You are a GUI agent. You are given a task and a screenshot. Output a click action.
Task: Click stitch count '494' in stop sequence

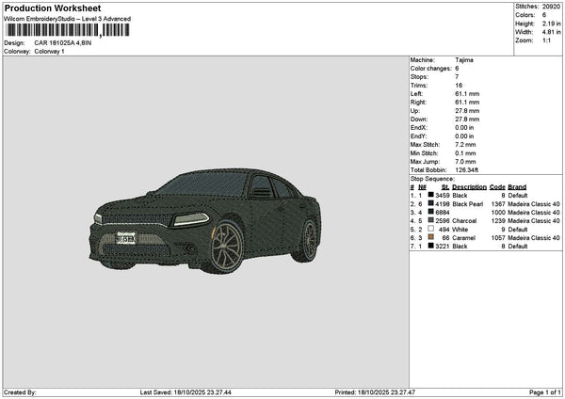[444, 230]
